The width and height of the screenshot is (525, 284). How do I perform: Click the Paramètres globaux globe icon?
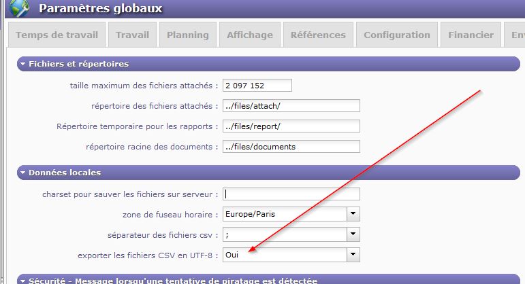coord(19,8)
